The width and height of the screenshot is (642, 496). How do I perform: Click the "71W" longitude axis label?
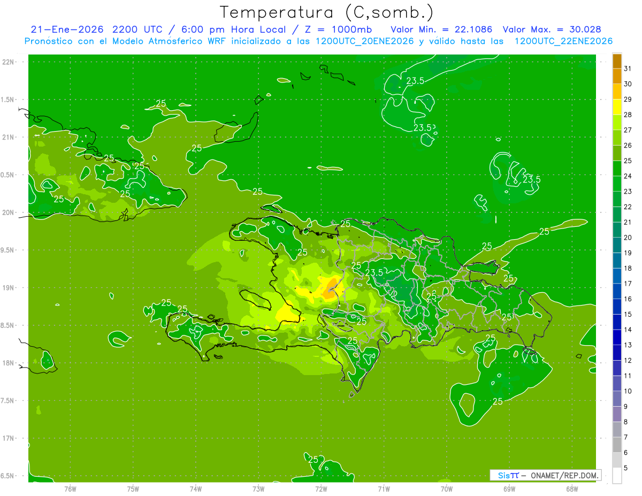point(384,489)
